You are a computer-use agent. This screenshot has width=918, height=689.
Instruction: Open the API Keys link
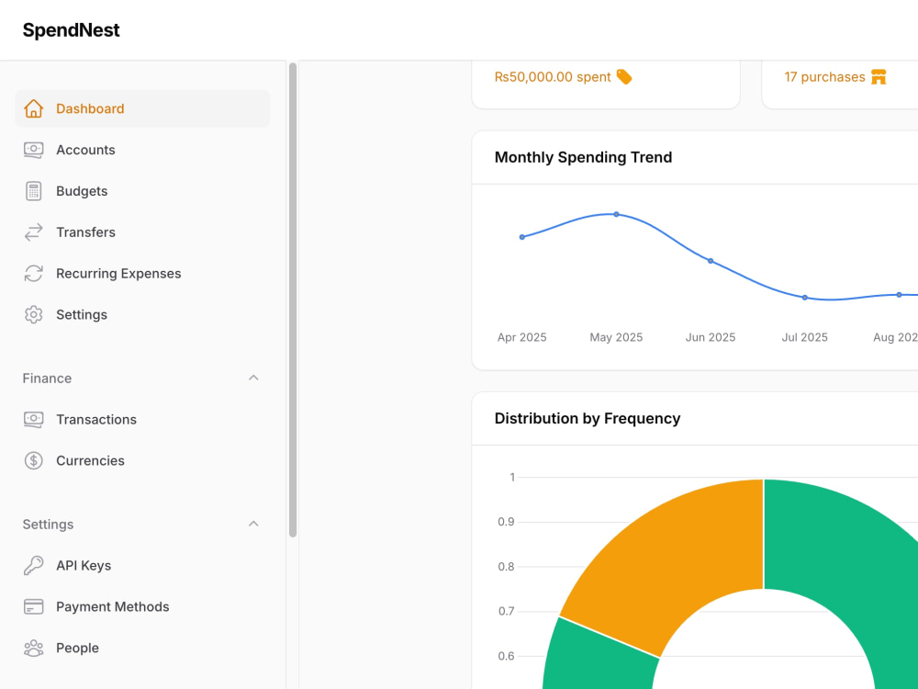(x=142, y=565)
